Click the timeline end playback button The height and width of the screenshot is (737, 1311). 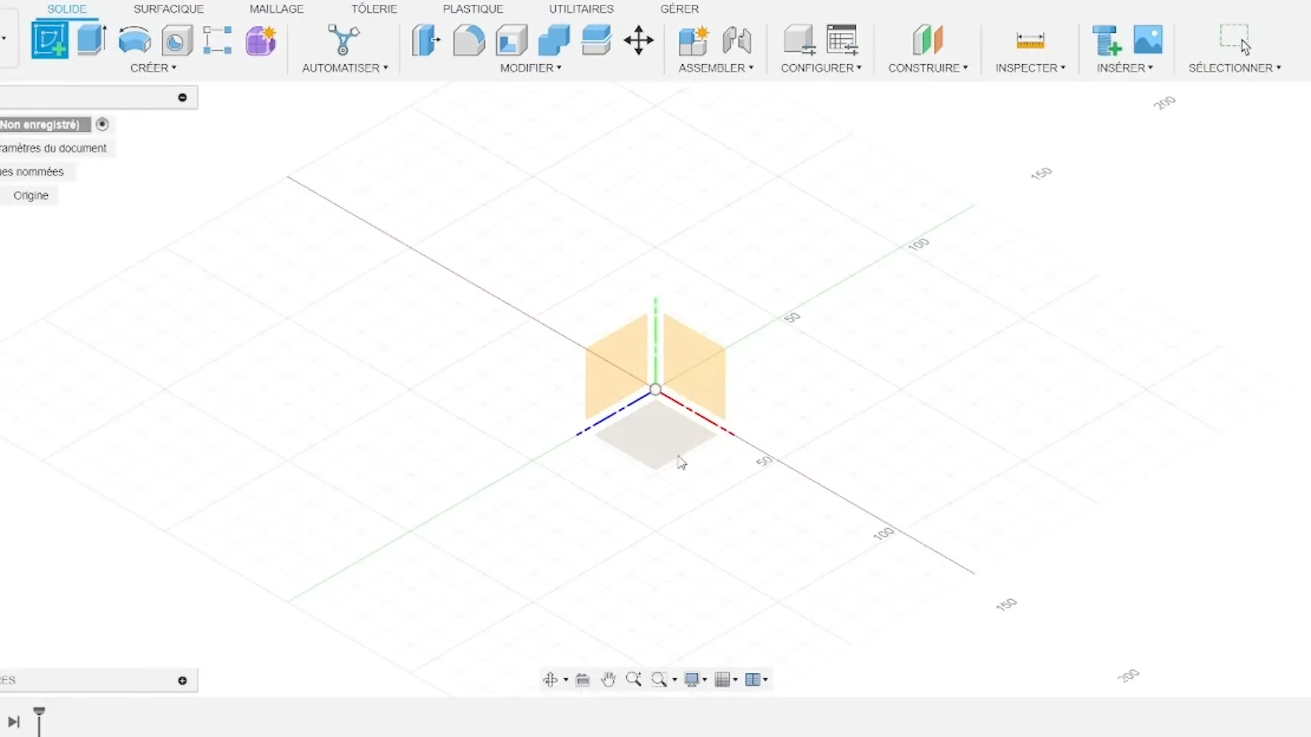[14, 722]
